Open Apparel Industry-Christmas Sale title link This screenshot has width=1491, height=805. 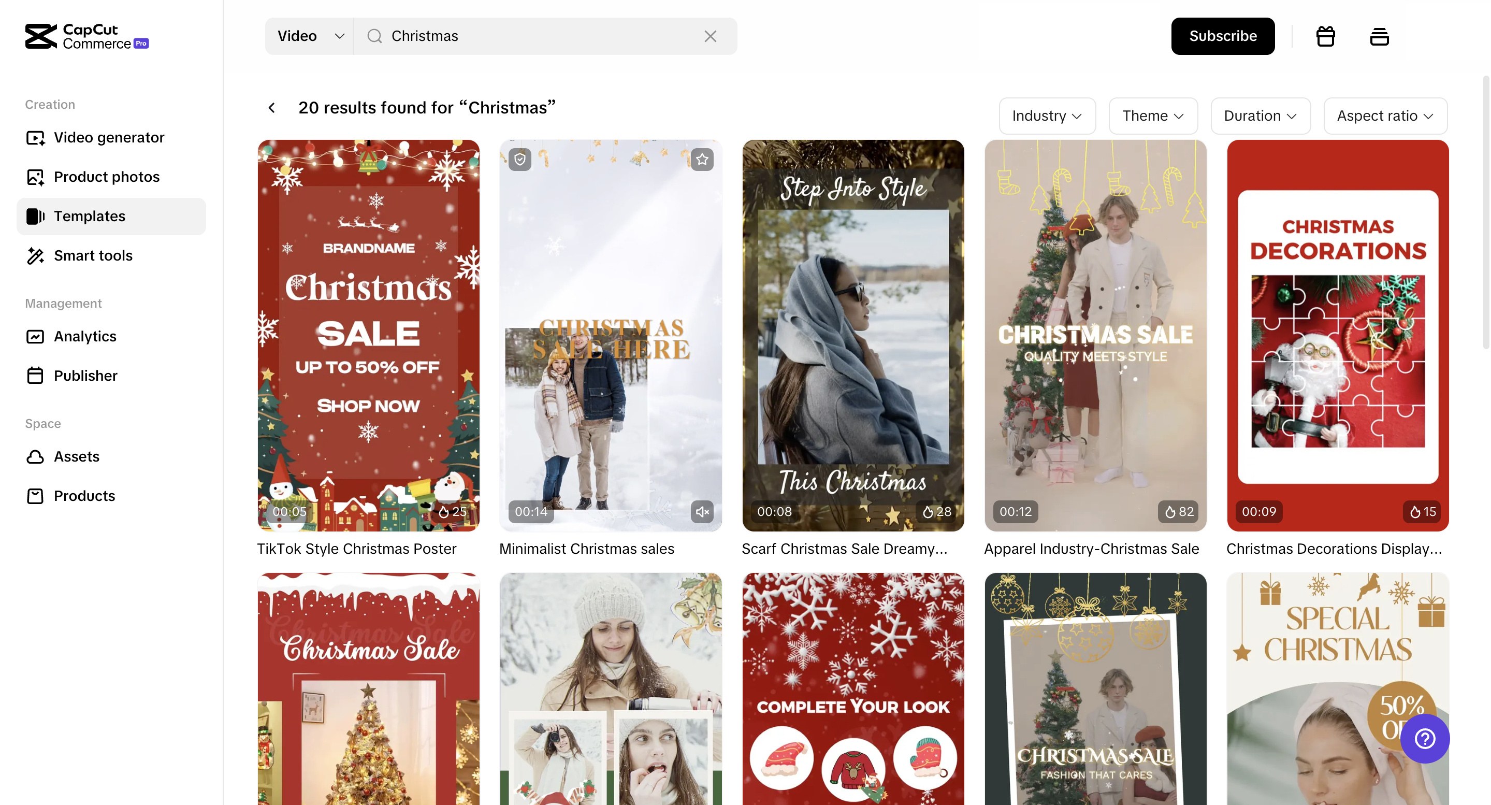pyautogui.click(x=1091, y=549)
